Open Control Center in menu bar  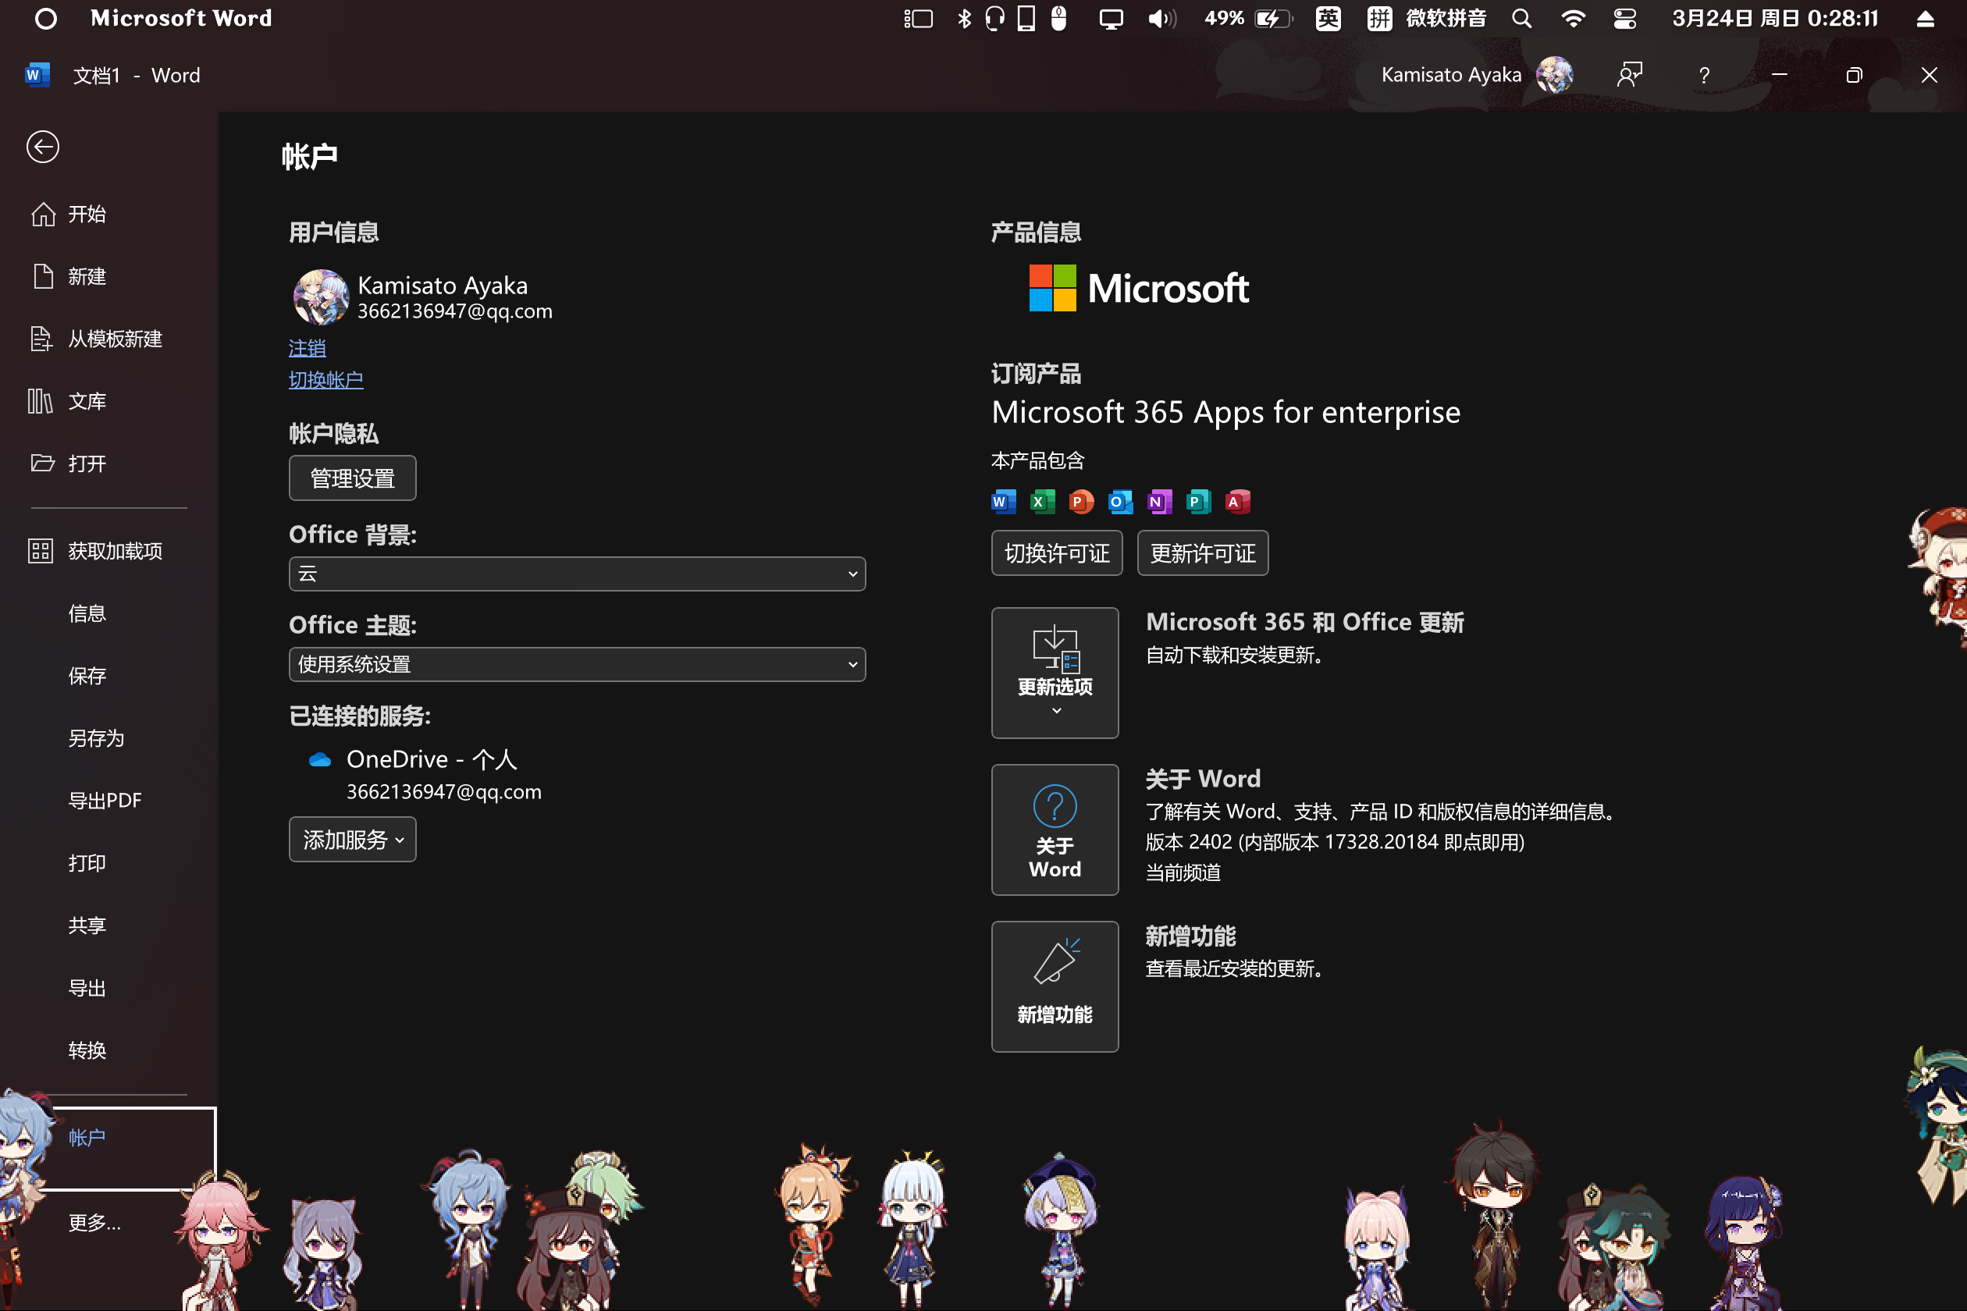pos(1625,19)
